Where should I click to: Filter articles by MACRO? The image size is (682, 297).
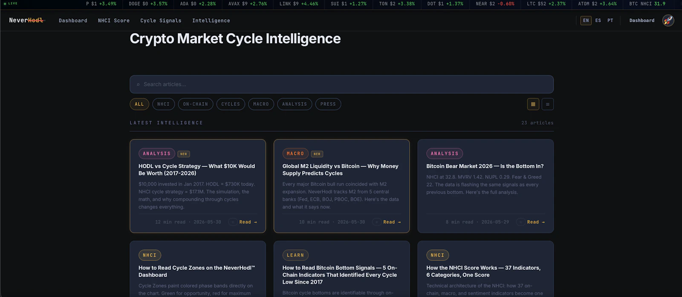click(x=261, y=104)
